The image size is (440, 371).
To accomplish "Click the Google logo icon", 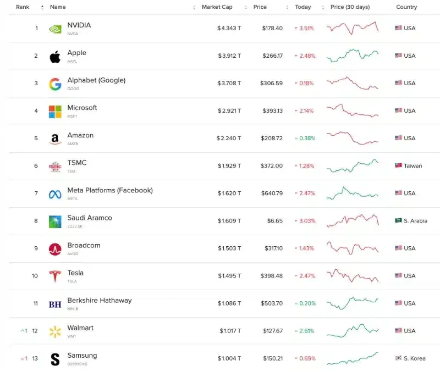I will 55,84.
